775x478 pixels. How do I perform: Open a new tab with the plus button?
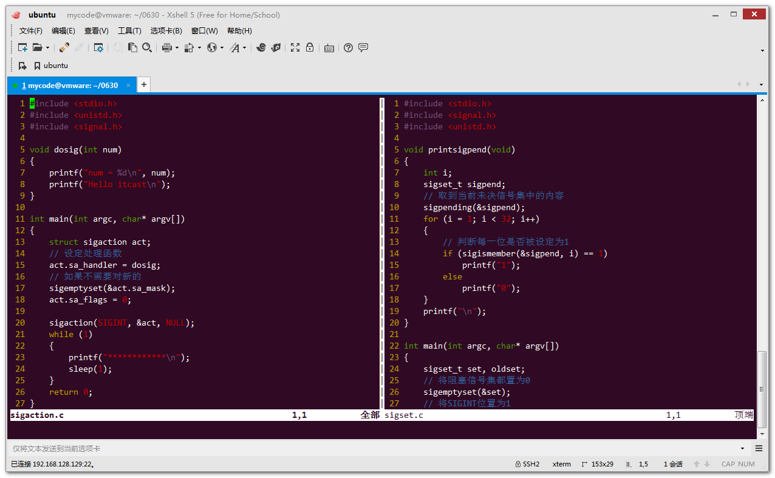click(143, 85)
